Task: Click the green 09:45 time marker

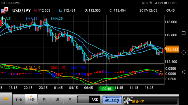Action: click(x=107, y=88)
